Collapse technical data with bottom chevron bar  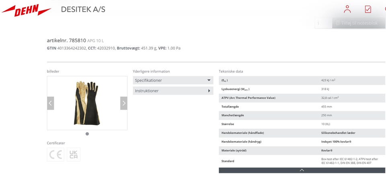click(x=302, y=170)
